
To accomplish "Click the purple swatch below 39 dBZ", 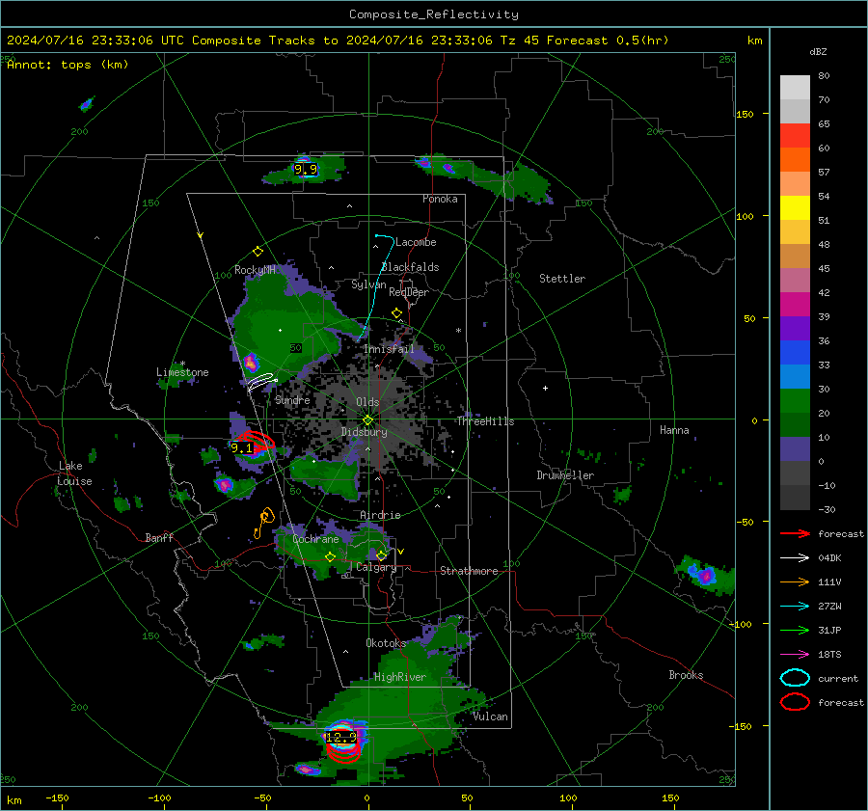I will pyautogui.click(x=795, y=328).
